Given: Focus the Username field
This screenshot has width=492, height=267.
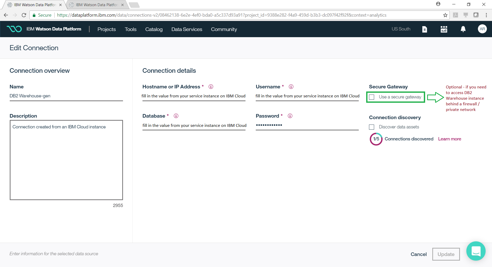Looking at the screenshot, I should point(307,96).
